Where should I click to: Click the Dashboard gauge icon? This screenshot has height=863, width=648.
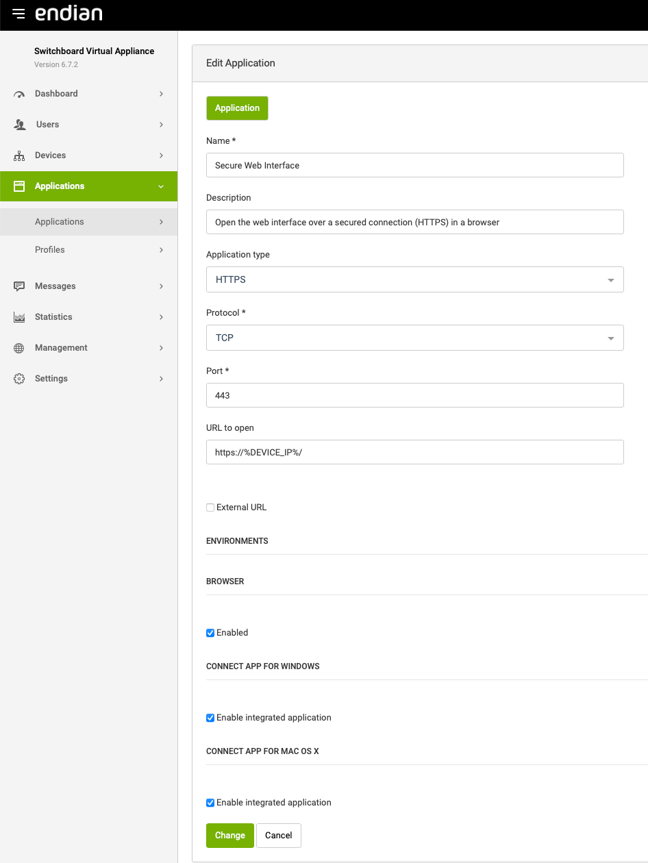[19, 95]
